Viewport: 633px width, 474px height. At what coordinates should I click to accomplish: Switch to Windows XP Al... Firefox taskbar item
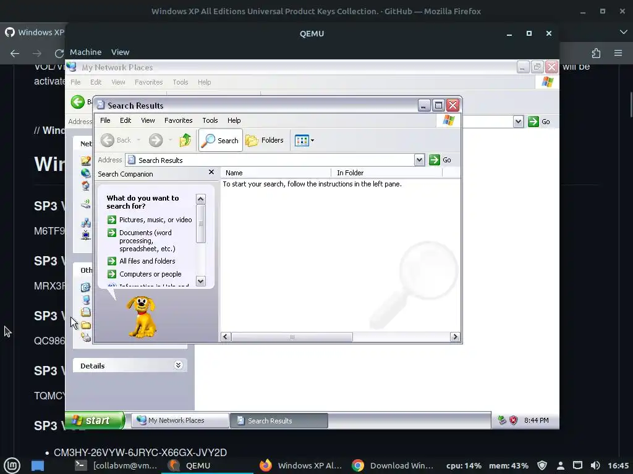tap(301, 465)
